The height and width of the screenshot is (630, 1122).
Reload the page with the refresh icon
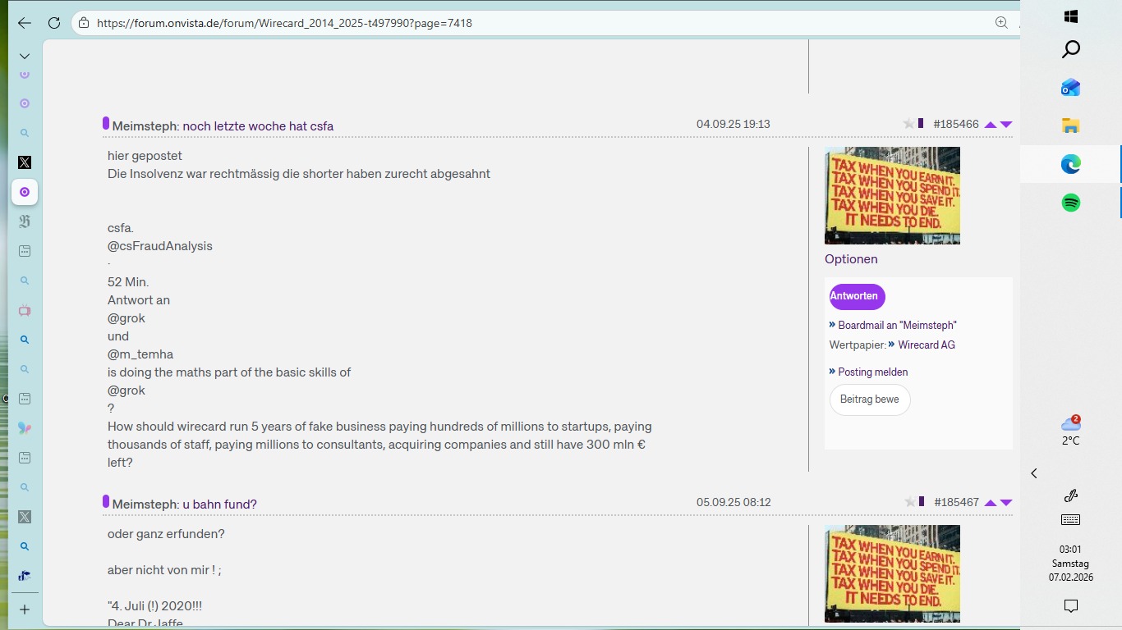click(x=54, y=23)
